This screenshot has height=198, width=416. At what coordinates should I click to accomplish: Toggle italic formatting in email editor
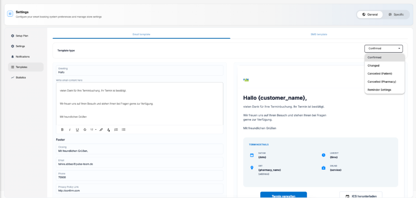[x=70, y=130]
